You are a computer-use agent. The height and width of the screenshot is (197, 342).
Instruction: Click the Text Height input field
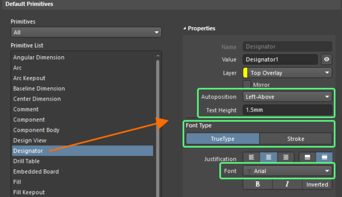(x=287, y=110)
